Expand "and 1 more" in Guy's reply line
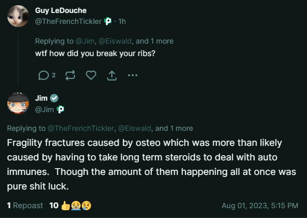Image resolution: width=307 pixels, height=218 pixels. tap(155, 41)
